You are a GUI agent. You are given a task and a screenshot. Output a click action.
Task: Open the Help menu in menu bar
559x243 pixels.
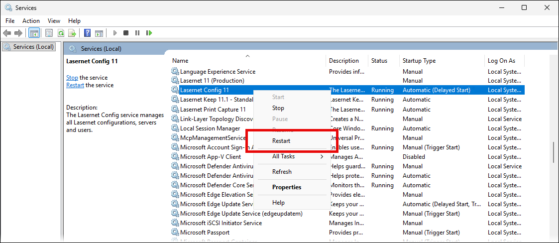(x=75, y=21)
